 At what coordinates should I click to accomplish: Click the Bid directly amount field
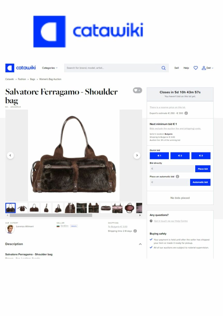172,169
